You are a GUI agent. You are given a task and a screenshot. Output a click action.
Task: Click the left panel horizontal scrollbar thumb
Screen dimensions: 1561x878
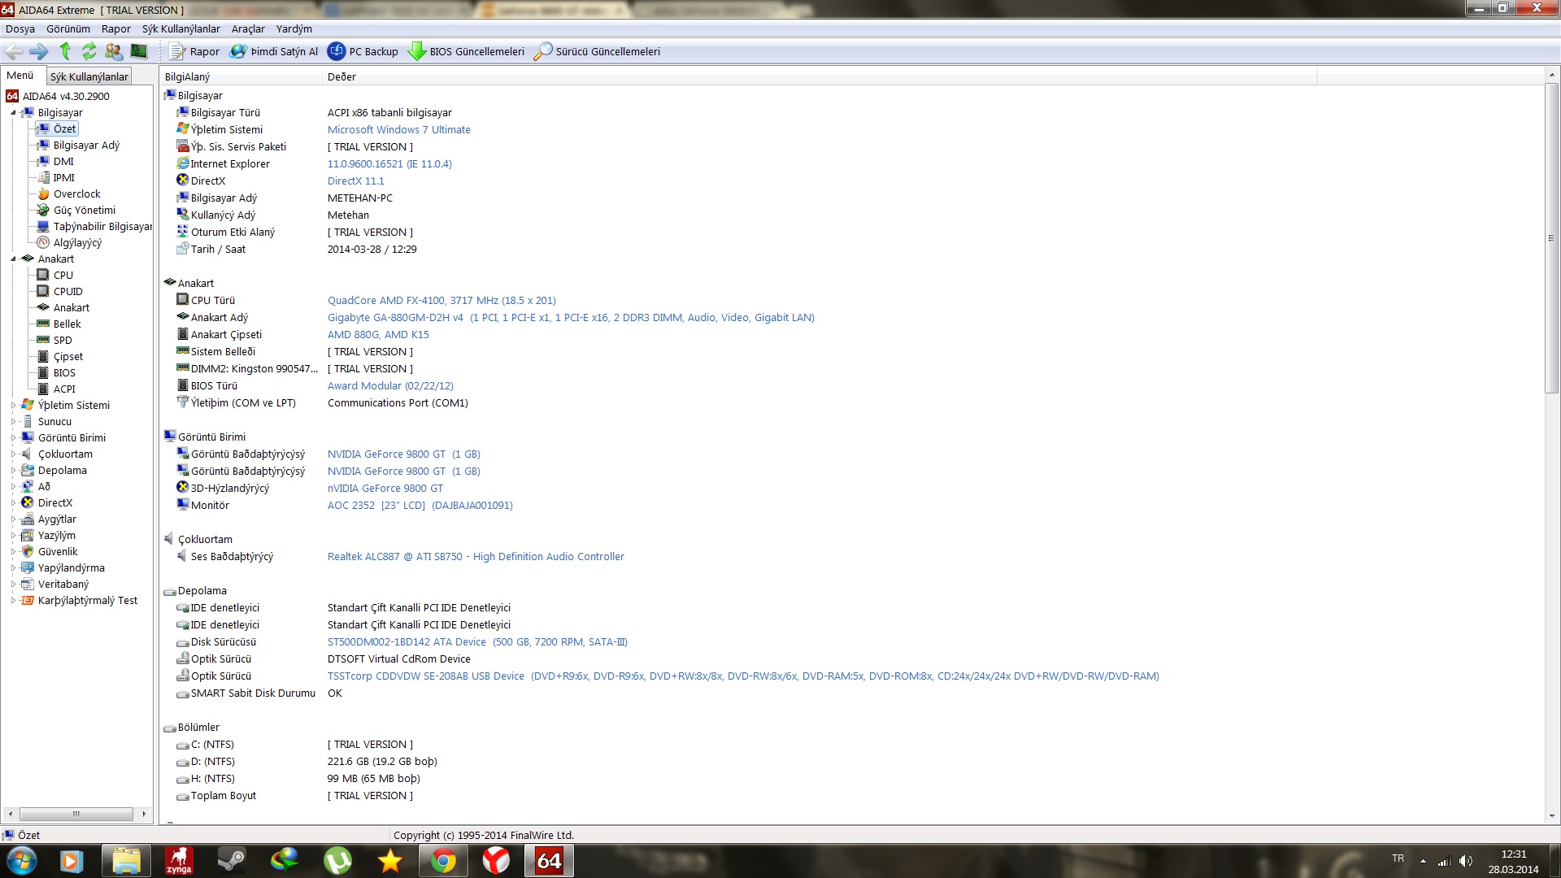tap(76, 814)
